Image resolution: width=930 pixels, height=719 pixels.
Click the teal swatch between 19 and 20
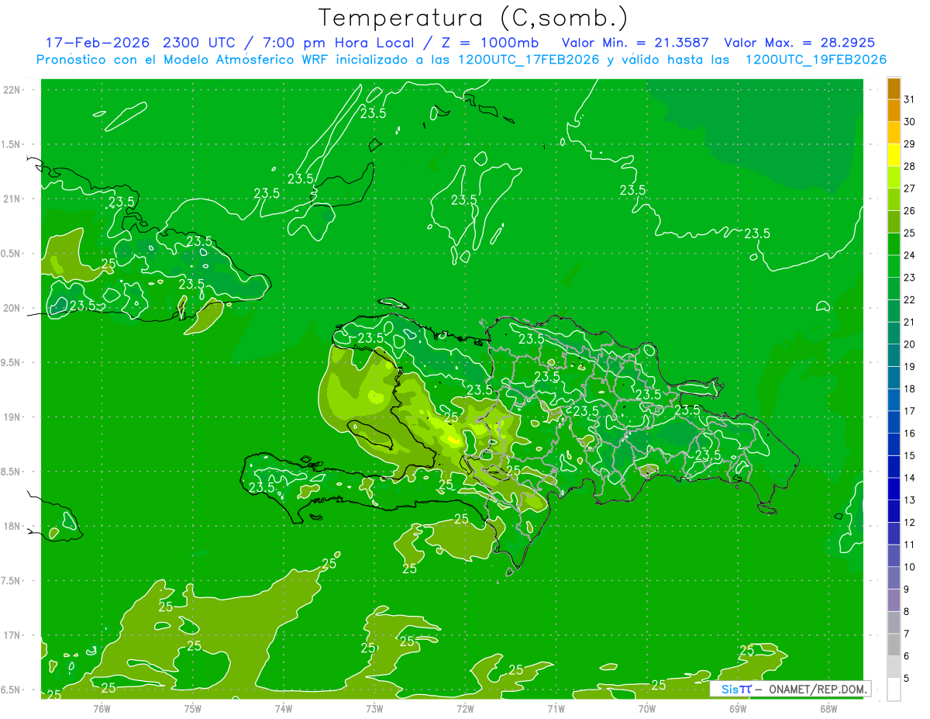pos(894,355)
